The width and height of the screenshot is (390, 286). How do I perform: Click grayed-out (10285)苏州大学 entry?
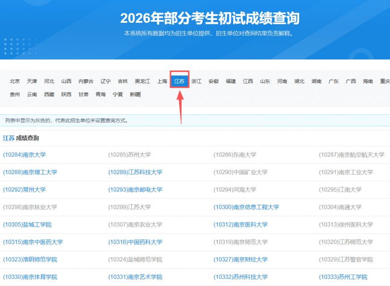coord(130,155)
